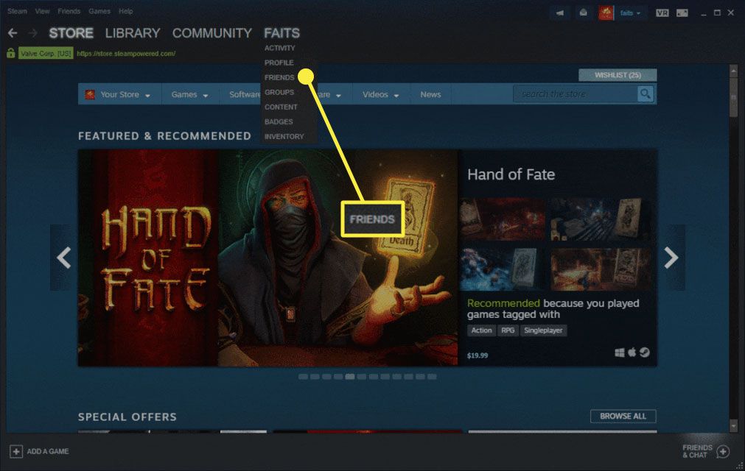Open the inbox envelope notification icon

584,13
